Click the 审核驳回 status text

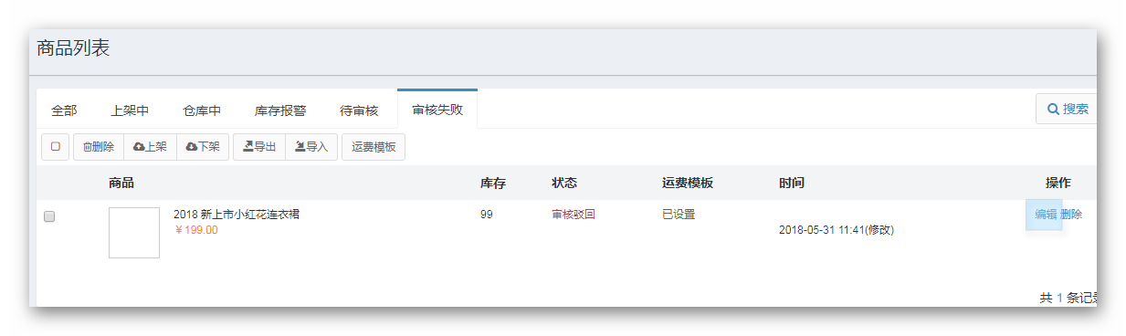point(574,215)
